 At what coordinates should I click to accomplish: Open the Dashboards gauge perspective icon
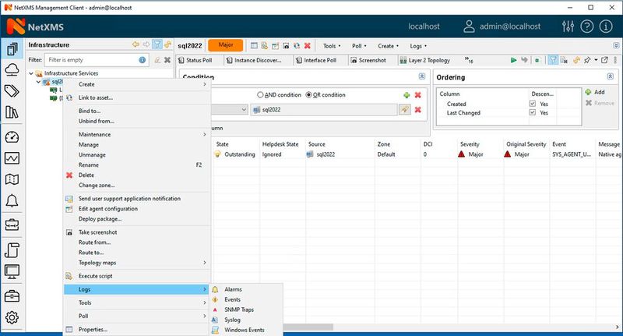(x=12, y=137)
